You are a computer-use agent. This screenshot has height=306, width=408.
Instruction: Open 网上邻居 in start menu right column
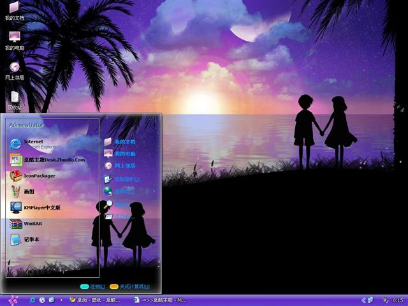120,166
